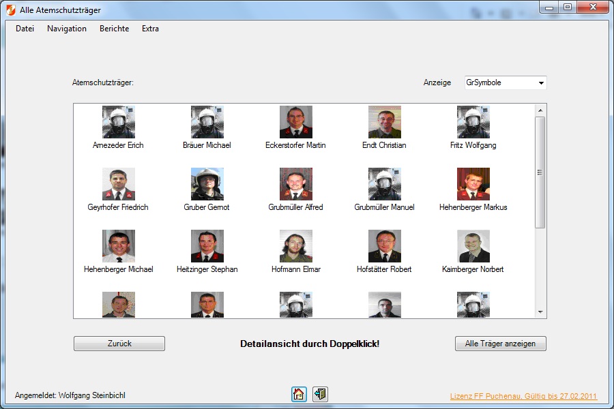Screen dimensions: 614x409
Task: Click the list scrollbar up arrow
Action: [540, 110]
